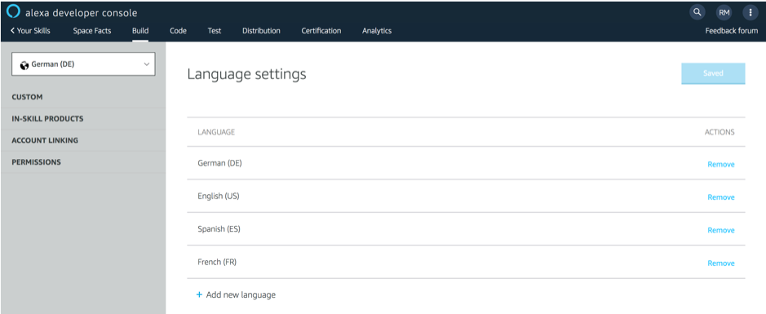Go back to Your Skills

click(x=30, y=31)
